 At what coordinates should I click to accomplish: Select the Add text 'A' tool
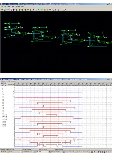[33, 10]
